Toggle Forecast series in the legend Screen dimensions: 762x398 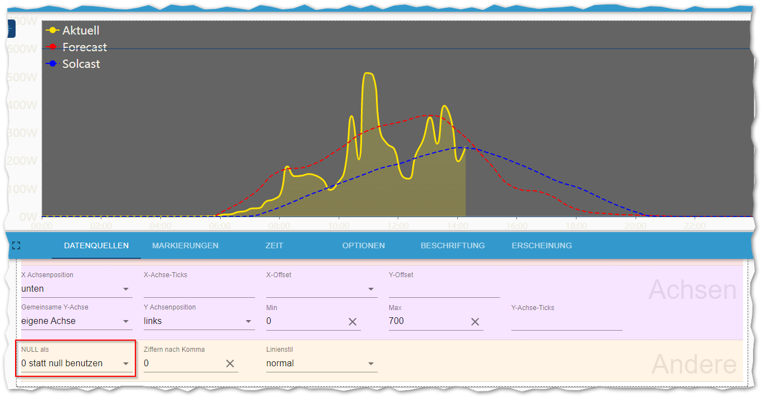pos(76,47)
